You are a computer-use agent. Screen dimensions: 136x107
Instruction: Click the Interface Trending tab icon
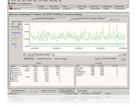tap(44, 14)
